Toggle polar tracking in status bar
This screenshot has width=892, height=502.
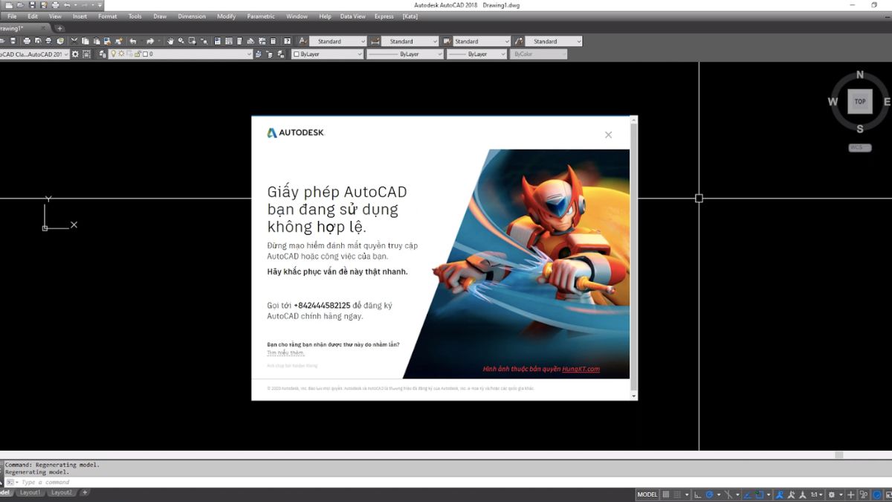709,495
